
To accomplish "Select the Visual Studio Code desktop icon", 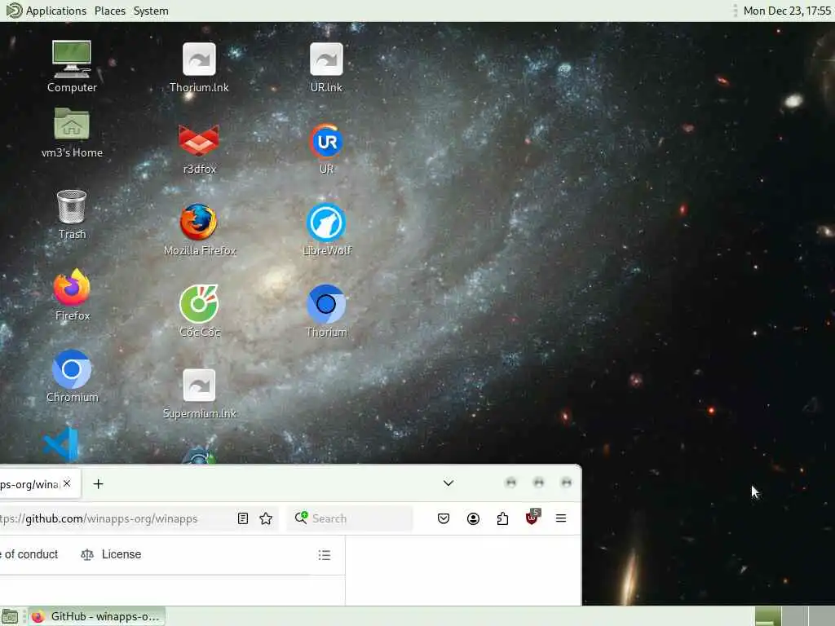I will 60,444.
